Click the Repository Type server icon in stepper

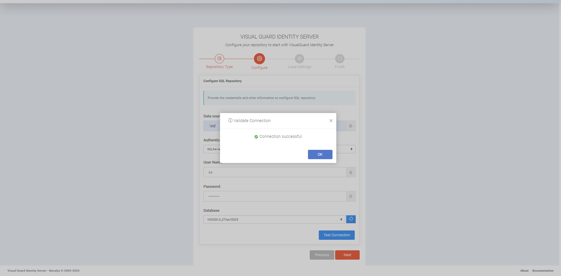tap(219, 58)
